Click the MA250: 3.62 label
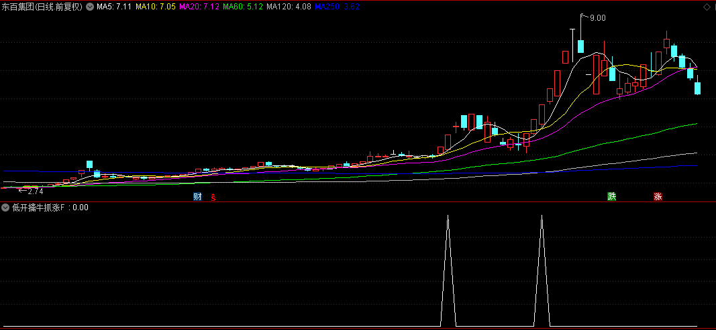Image resolution: width=716 pixels, height=330 pixels. (337, 7)
